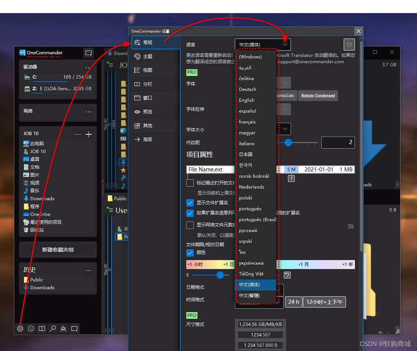The image size is (417, 351).
Task: Open OneDrive in favorites list
Action: pos(37,214)
